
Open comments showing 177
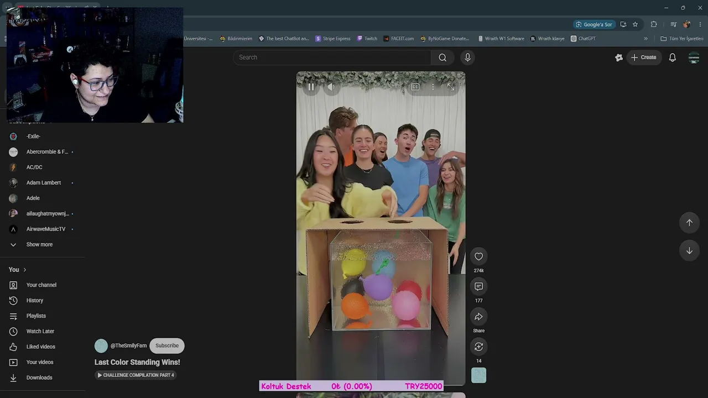[478, 286]
